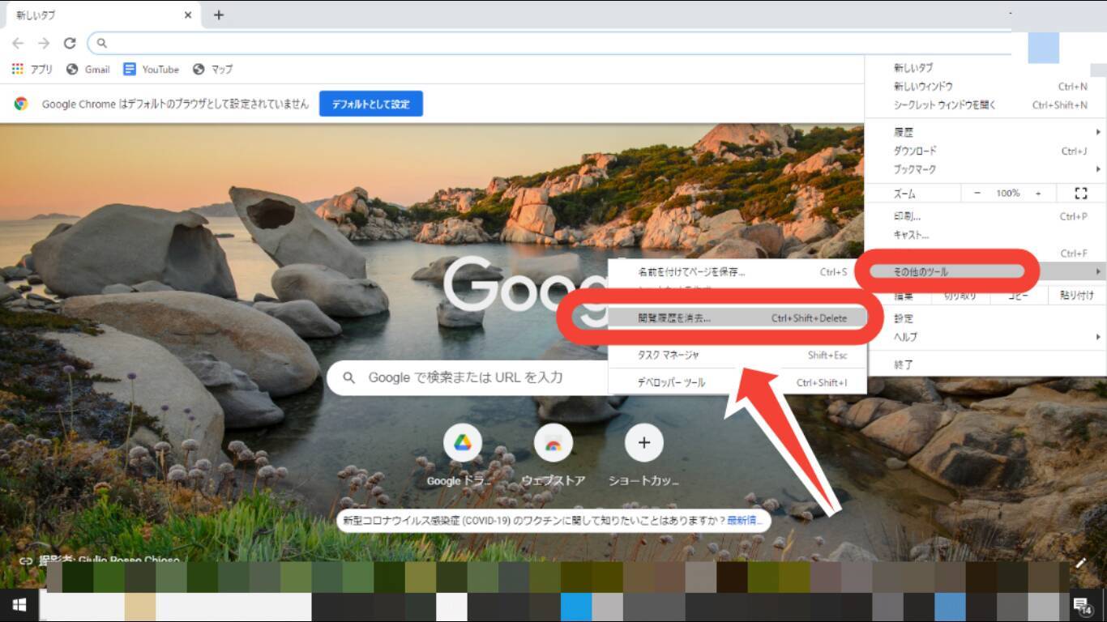
Task: Click the Google search or URL box
Action: click(468, 377)
